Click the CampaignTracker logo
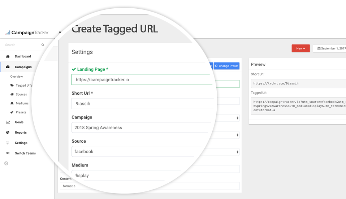Viewport: 346px width, 199px height. tap(27, 33)
